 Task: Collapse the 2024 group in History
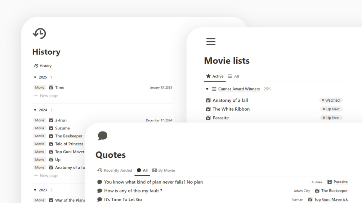coord(35,110)
